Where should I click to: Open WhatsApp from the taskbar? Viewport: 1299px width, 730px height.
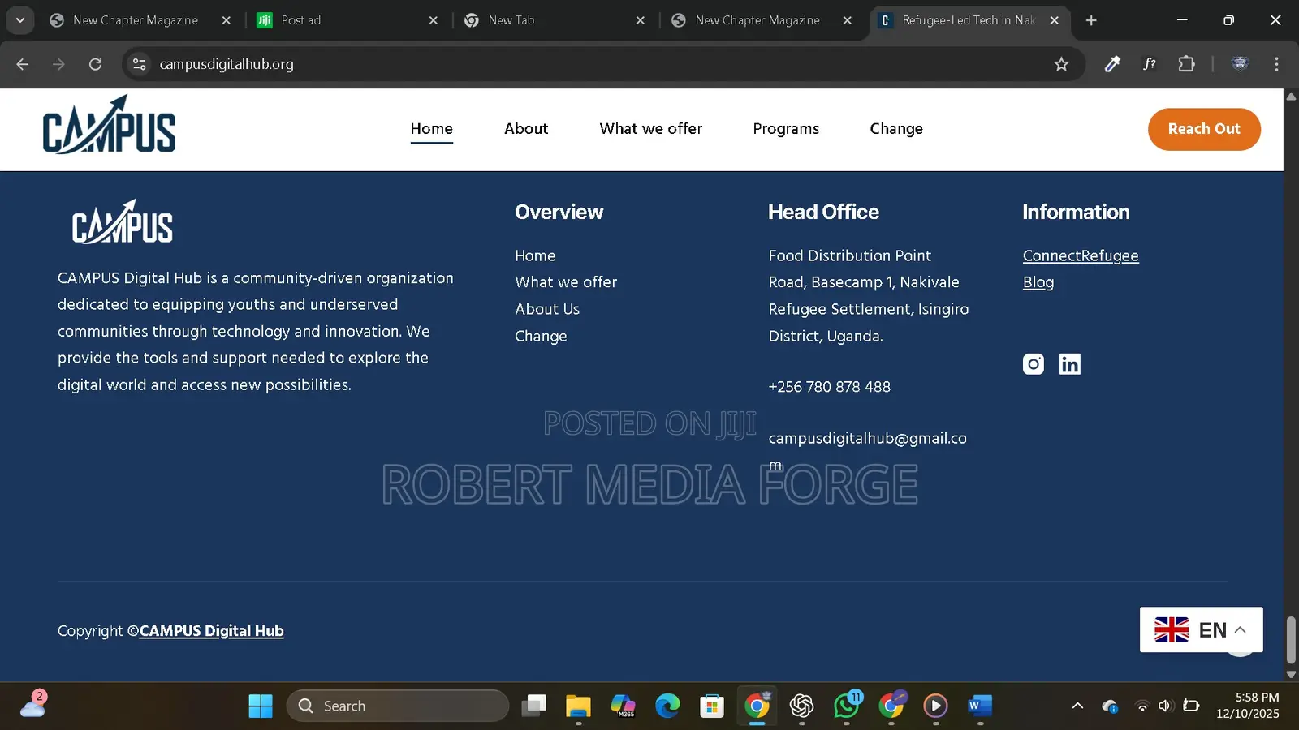(x=847, y=706)
